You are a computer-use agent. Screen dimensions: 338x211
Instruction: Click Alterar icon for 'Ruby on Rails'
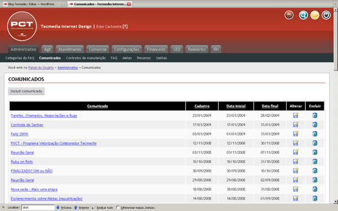point(296,161)
